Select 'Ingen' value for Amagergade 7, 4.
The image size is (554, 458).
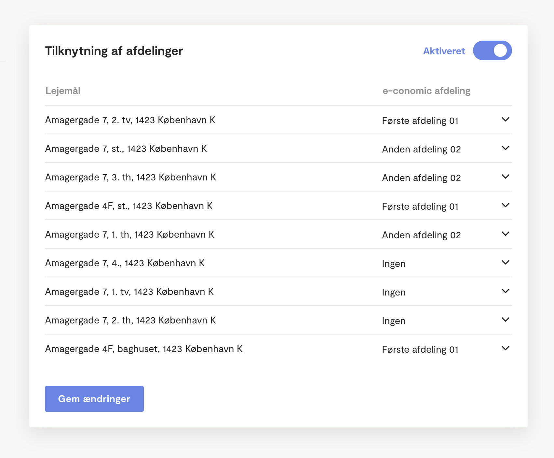tap(394, 264)
